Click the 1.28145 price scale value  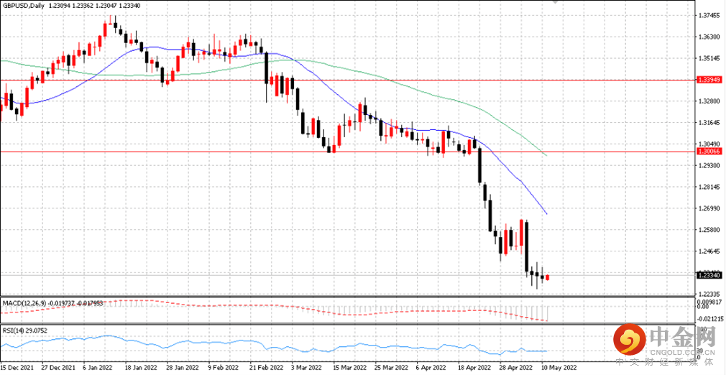(x=709, y=187)
